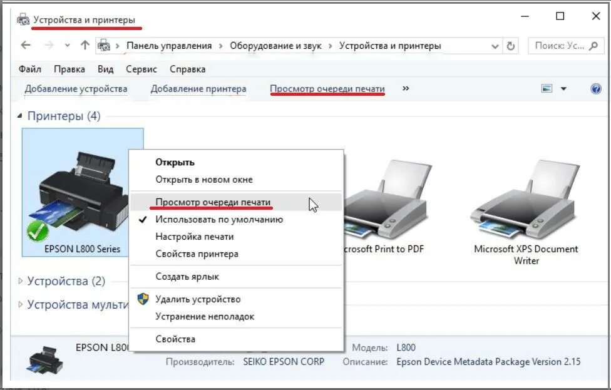Expand the Устройства мультимедиа group
Viewport: 611px width, 390px height.
[x=20, y=304]
